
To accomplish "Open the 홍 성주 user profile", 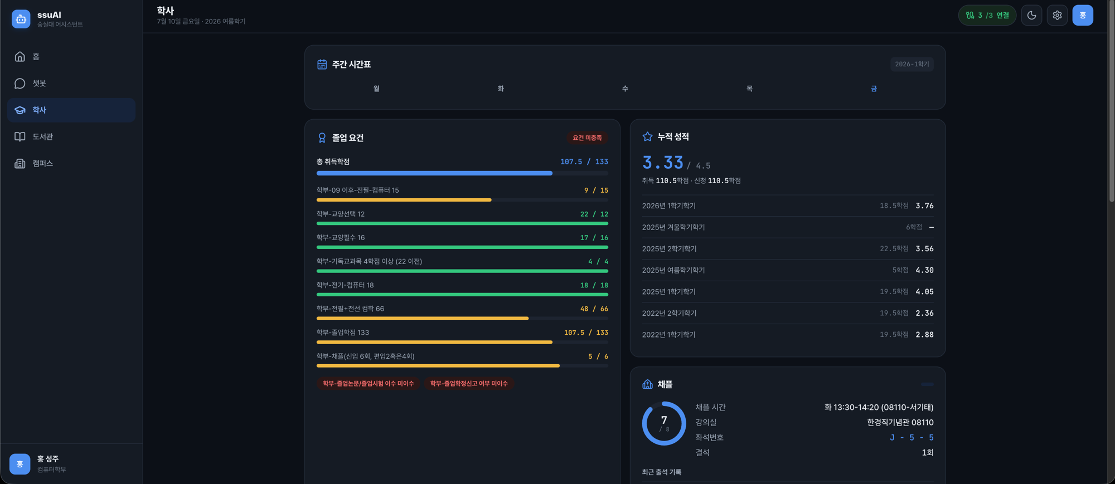I will click(x=71, y=463).
